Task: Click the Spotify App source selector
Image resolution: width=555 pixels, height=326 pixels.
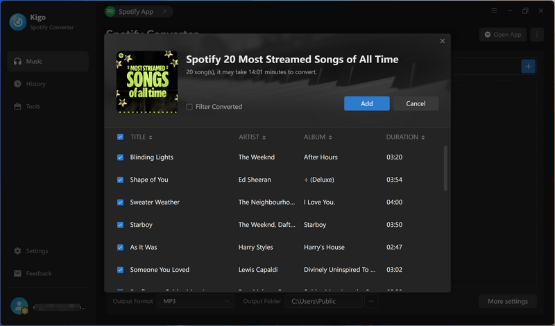Action: (139, 12)
